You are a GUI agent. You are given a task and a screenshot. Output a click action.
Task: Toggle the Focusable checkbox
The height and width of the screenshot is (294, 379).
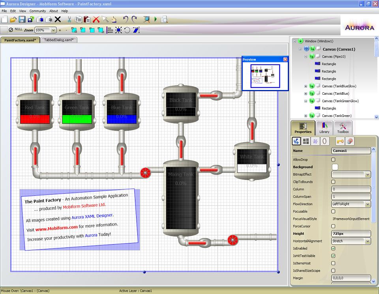point(333,212)
